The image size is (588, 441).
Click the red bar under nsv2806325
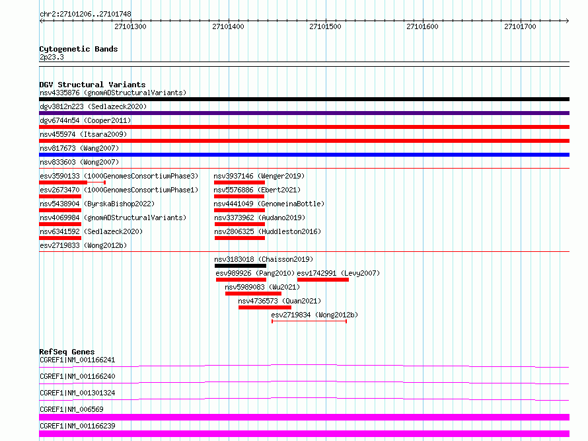(x=240, y=238)
